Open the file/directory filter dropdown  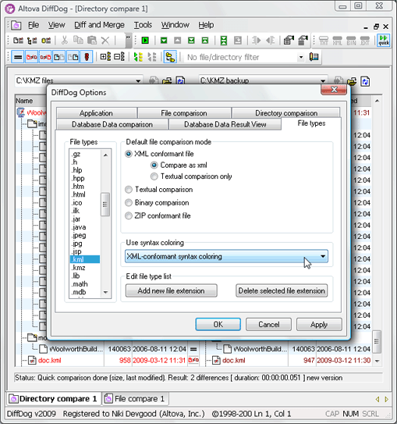pos(300,57)
